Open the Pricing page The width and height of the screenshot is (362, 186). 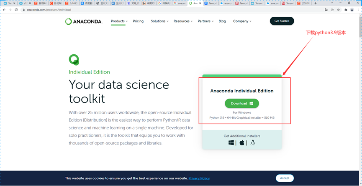click(x=138, y=21)
